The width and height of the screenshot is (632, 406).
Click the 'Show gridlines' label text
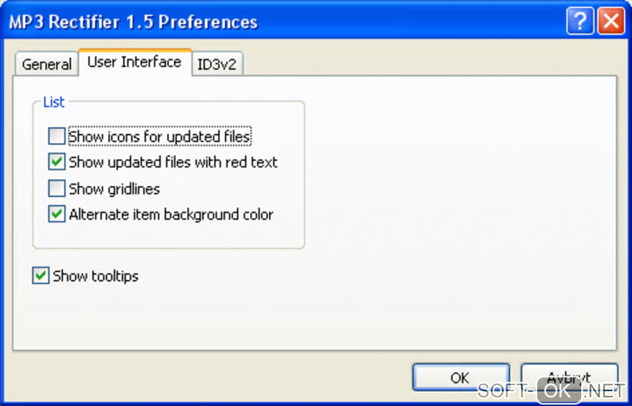tap(114, 188)
